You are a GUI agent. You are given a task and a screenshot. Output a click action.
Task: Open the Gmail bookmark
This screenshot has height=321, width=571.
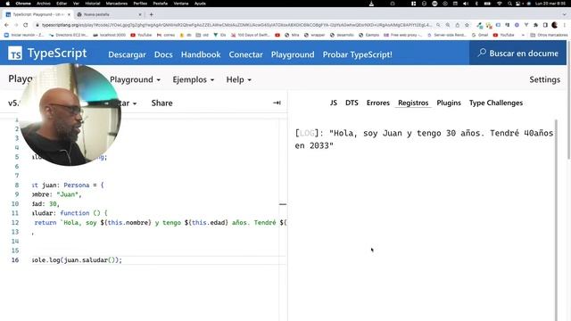480,35
